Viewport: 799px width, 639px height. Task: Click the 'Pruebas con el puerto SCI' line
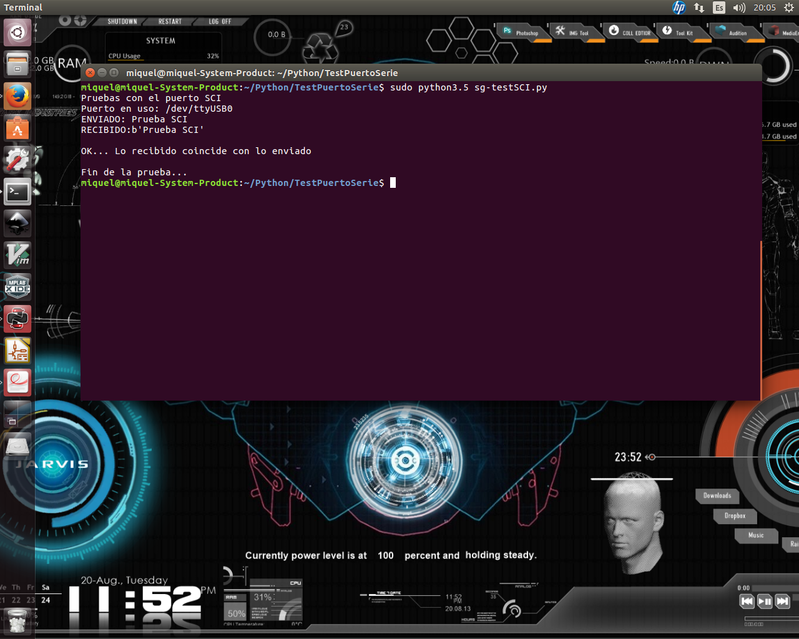pyautogui.click(x=151, y=98)
